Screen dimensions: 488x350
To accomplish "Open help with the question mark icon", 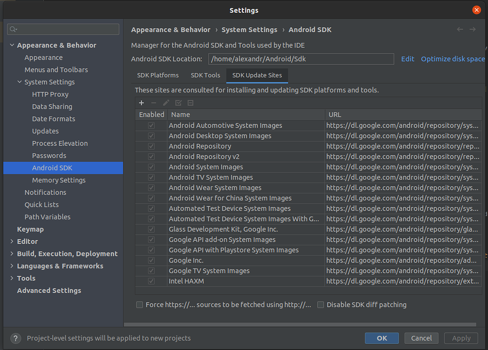I will 16,339.
